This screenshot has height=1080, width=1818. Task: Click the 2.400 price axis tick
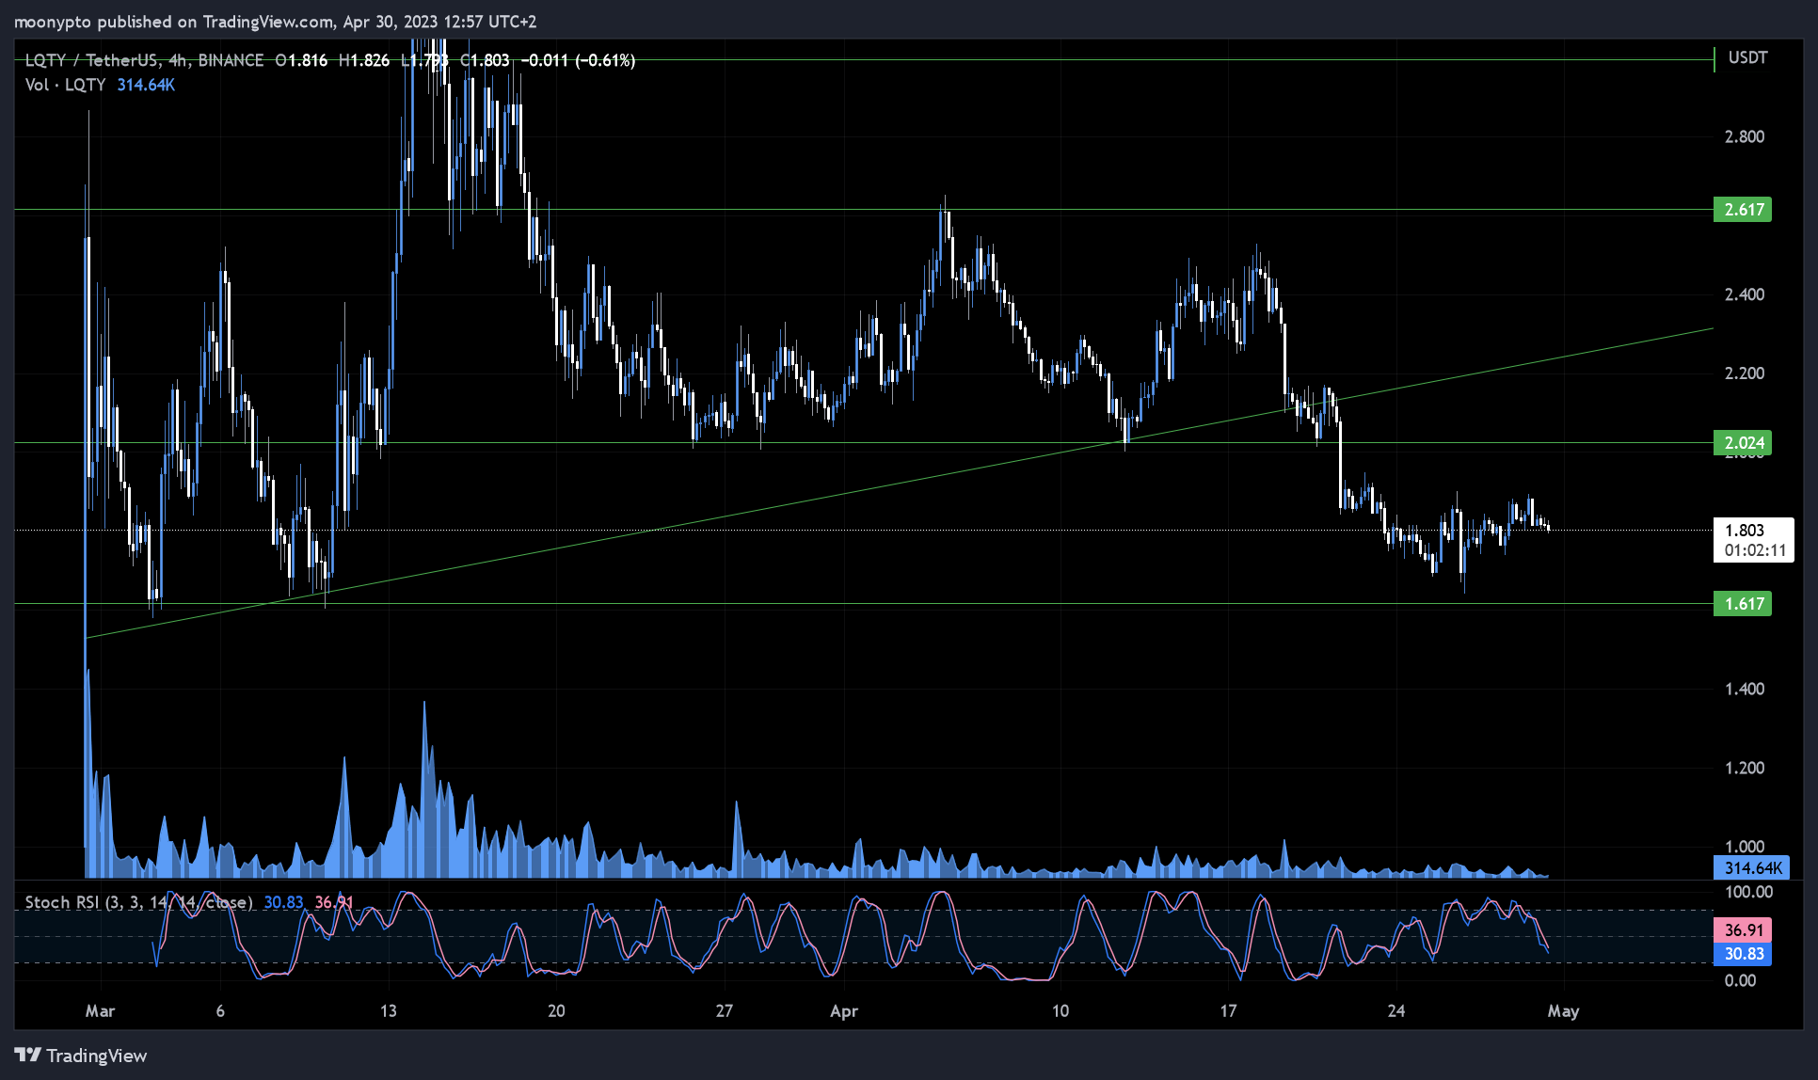tap(1744, 295)
